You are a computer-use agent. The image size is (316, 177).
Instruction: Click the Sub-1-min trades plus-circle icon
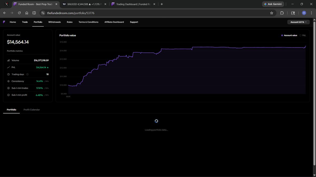8,88
